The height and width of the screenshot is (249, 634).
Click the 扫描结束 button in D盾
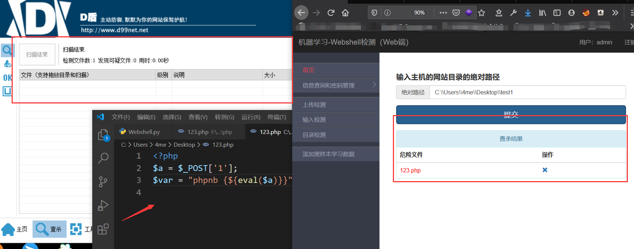click(37, 54)
